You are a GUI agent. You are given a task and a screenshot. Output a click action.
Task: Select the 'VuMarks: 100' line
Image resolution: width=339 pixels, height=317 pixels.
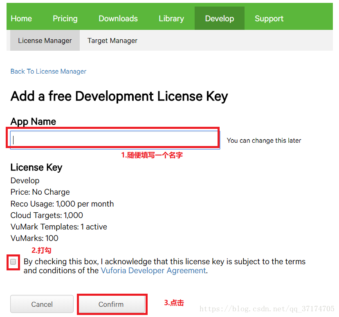(x=34, y=238)
